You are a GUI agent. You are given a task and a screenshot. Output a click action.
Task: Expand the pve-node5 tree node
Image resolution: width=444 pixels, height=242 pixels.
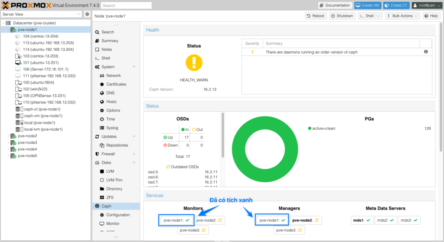pyautogui.click(x=8, y=156)
